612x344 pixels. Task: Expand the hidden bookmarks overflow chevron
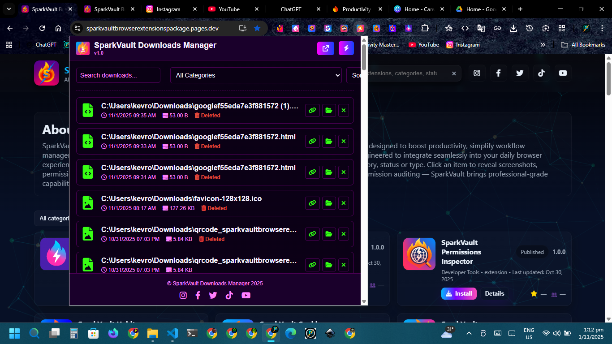click(543, 45)
